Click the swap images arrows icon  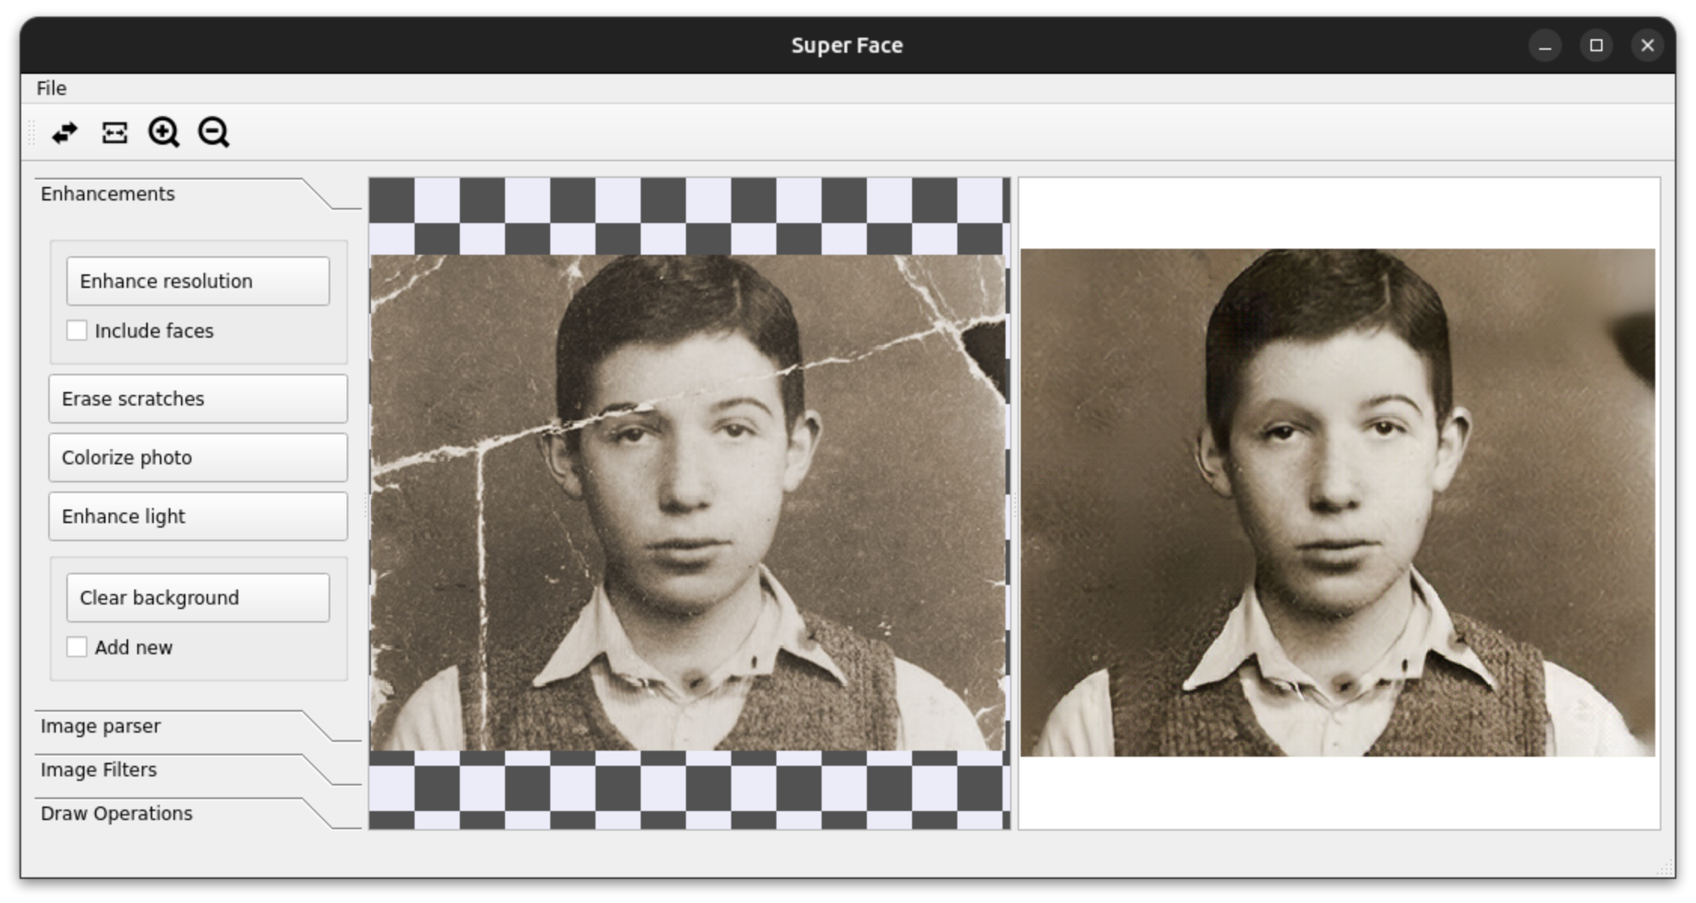click(x=65, y=133)
